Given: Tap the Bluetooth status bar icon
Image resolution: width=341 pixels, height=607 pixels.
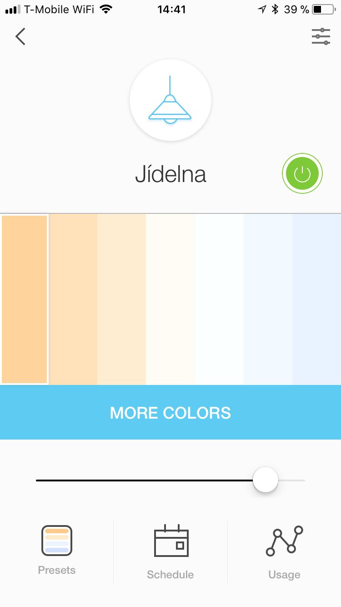Looking at the screenshot, I should tap(275, 9).
